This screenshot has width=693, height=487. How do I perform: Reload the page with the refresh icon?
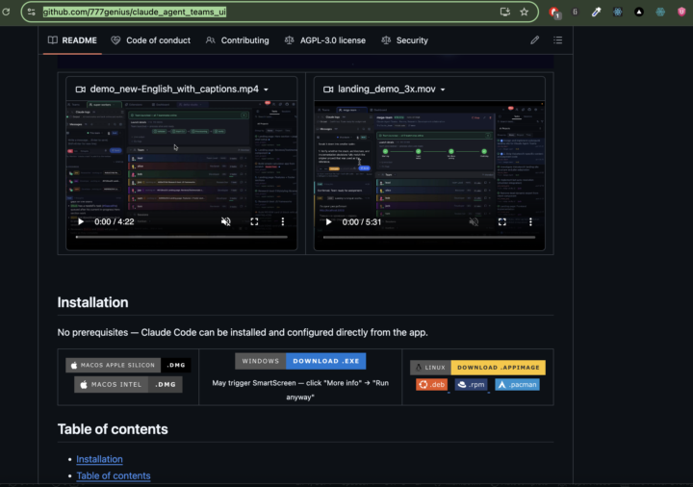(6, 12)
